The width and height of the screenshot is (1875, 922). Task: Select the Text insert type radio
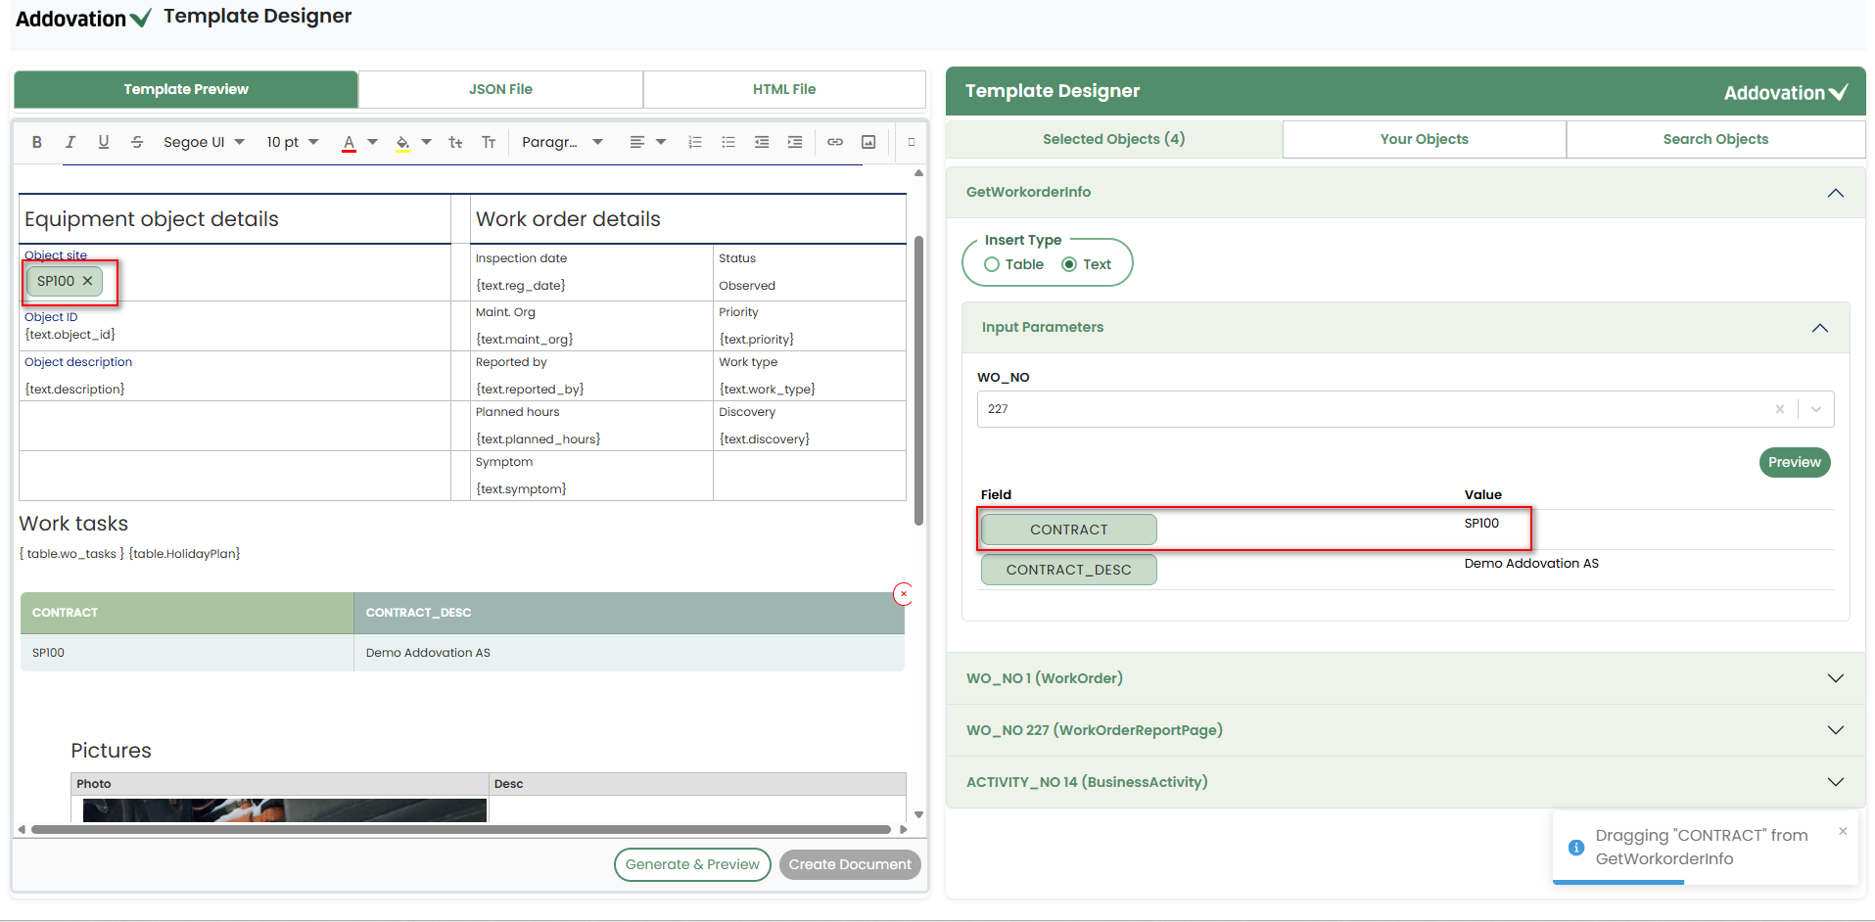(x=1069, y=264)
